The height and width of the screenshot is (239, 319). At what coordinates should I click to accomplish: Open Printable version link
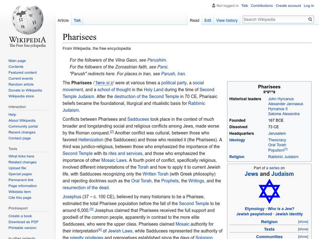tap(22, 228)
